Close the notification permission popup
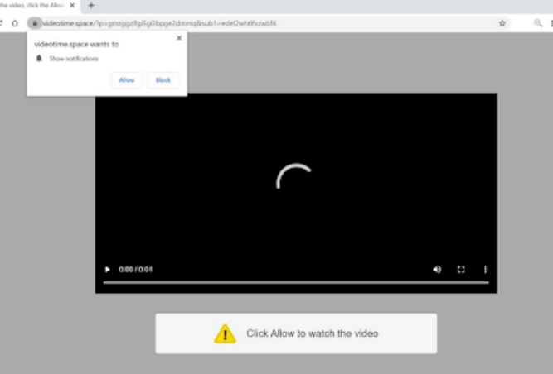Image resolution: width=553 pixels, height=374 pixels. (x=179, y=38)
